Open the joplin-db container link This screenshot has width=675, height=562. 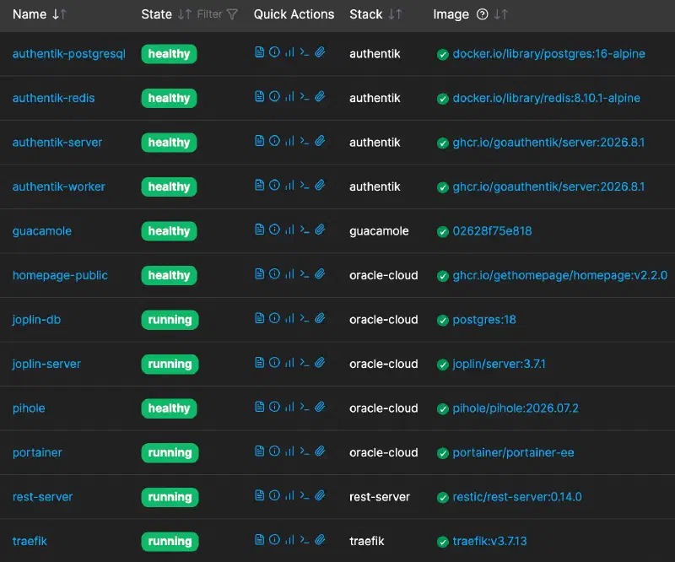click(x=36, y=320)
